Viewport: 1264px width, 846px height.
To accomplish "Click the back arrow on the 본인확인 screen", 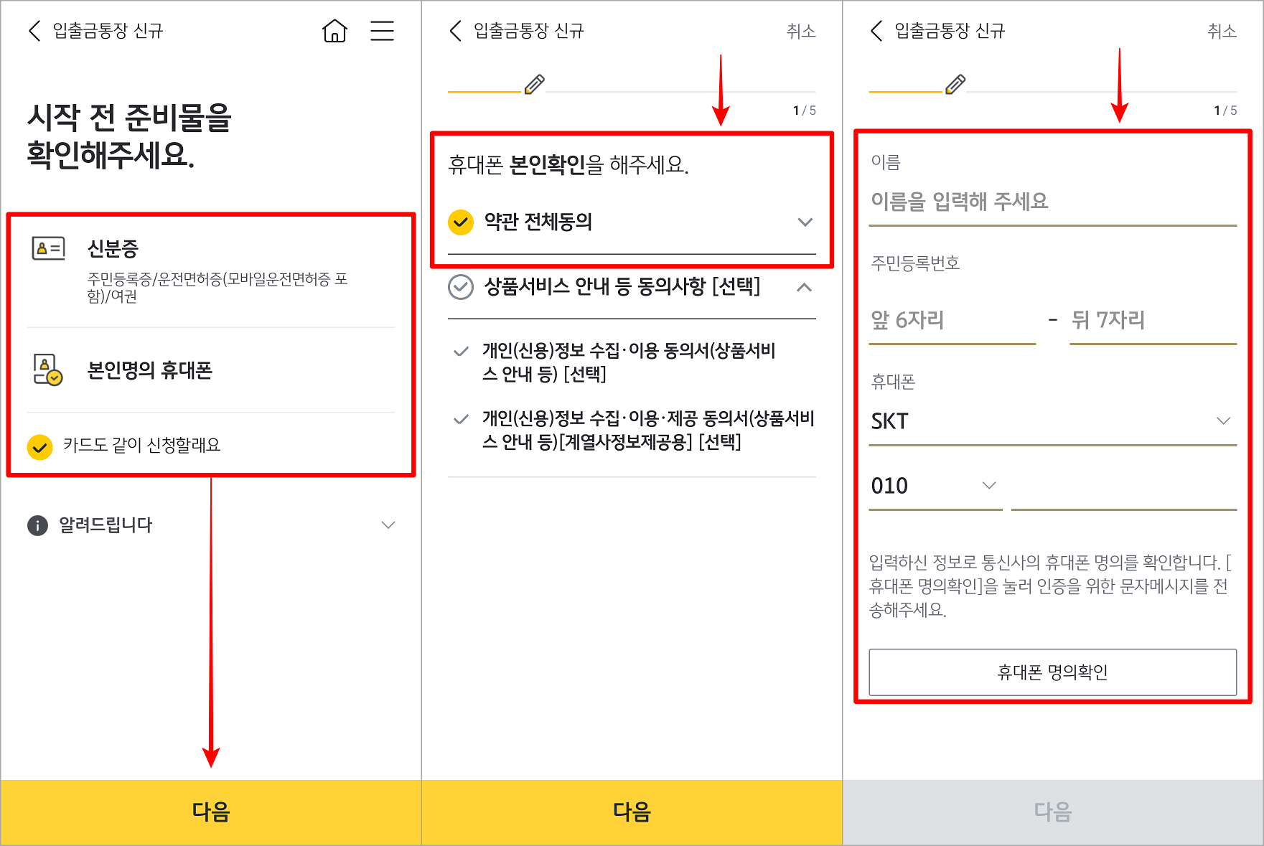I will [455, 31].
